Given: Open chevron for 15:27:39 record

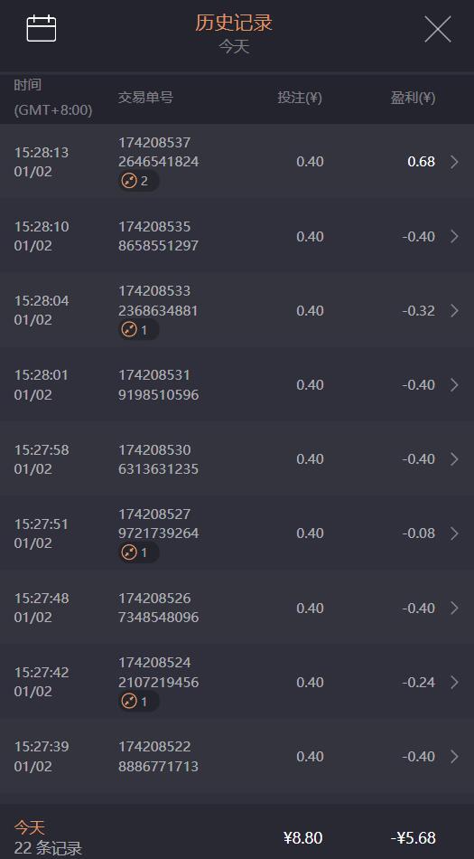Looking at the screenshot, I should 454,757.
